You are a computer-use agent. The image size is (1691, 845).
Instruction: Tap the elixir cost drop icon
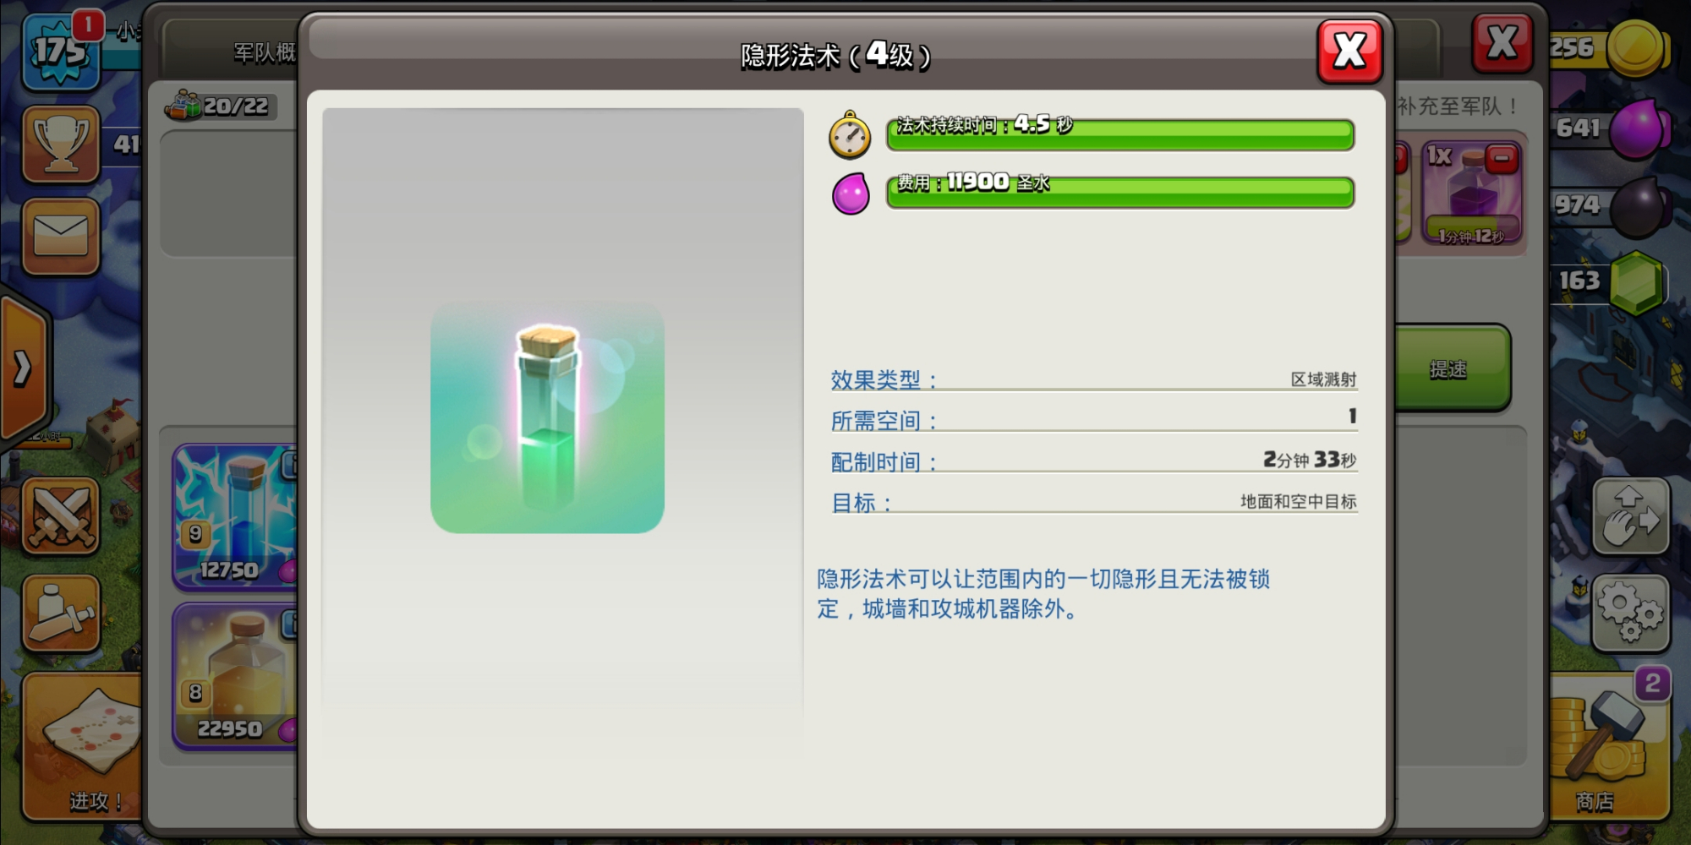pyautogui.click(x=851, y=193)
